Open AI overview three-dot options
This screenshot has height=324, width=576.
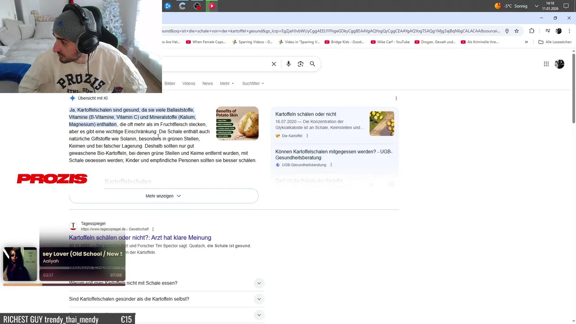point(396,98)
